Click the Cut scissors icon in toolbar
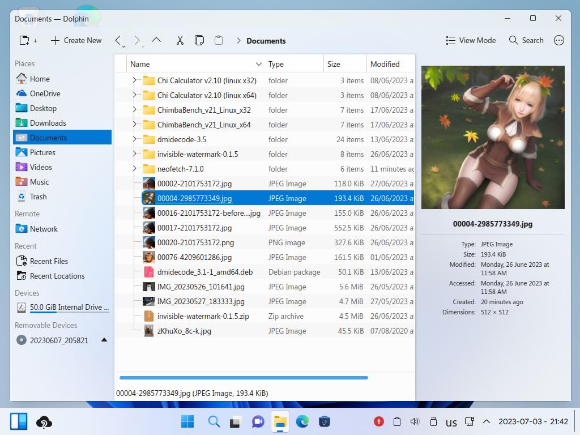580x435 pixels. click(x=180, y=40)
